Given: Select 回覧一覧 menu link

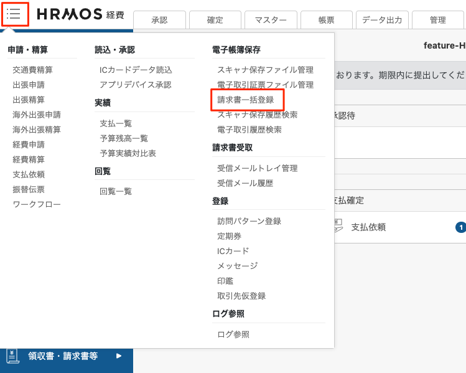Looking at the screenshot, I should pyautogui.click(x=116, y=191).
